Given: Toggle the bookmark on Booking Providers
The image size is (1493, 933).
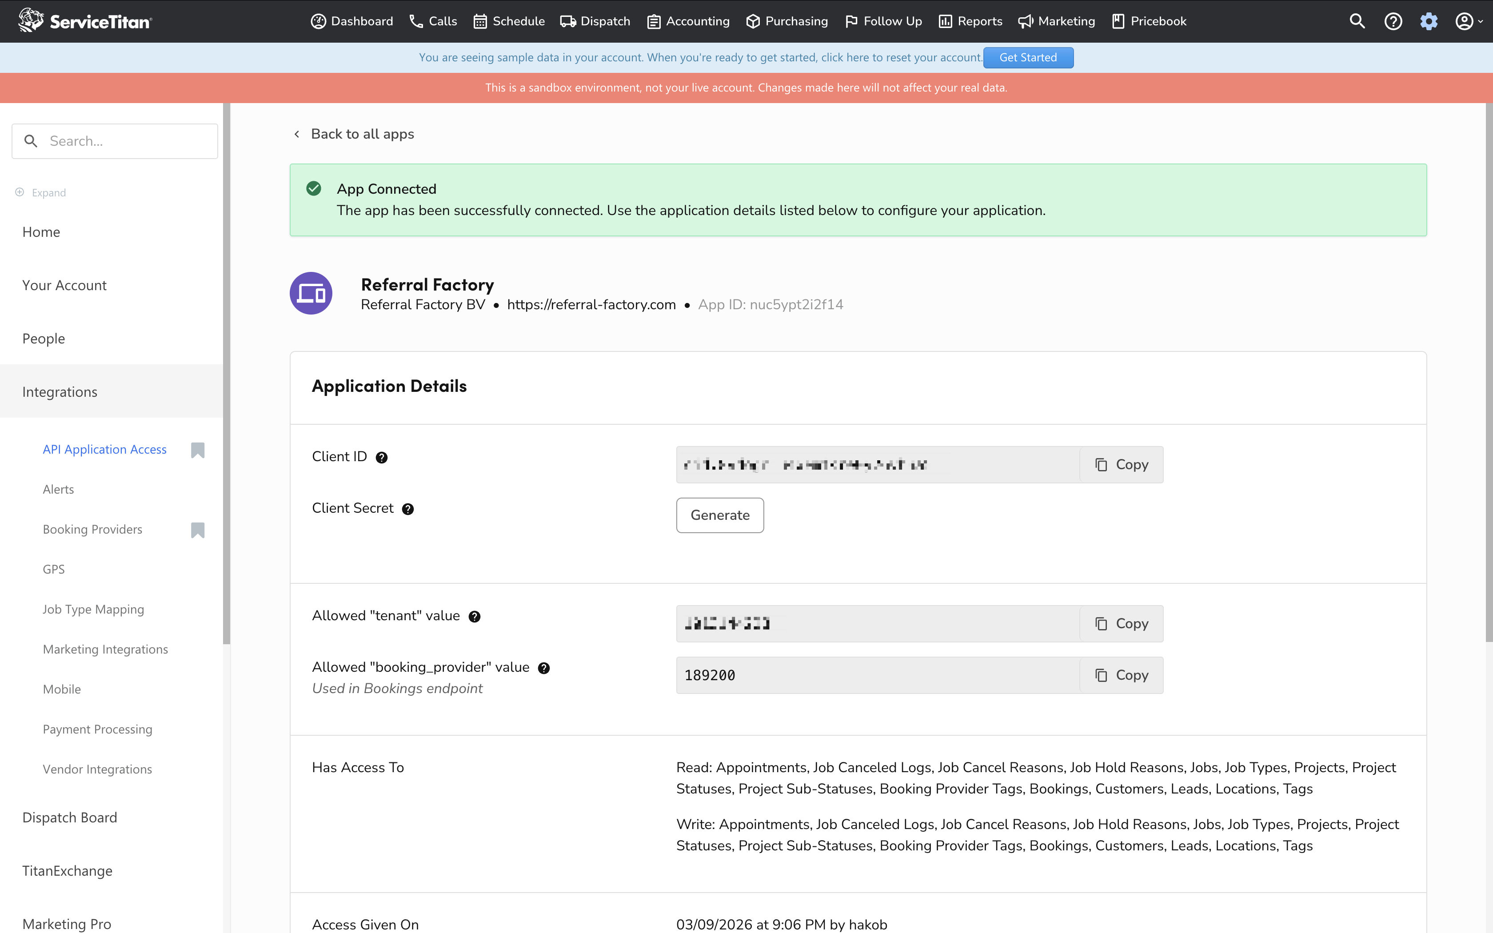Looking at the screenshot, I should [x=197, y=530].
